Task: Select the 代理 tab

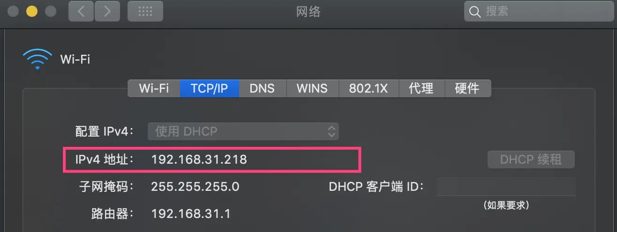Action: [421, 88]
